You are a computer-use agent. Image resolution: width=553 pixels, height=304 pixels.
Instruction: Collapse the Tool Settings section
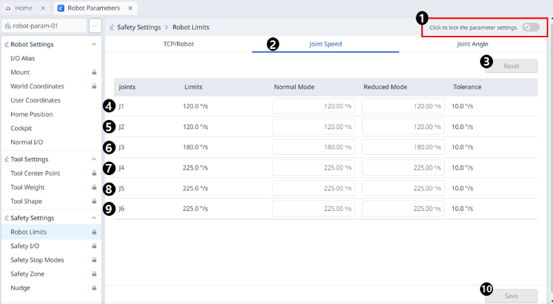(x=94, y=159)
